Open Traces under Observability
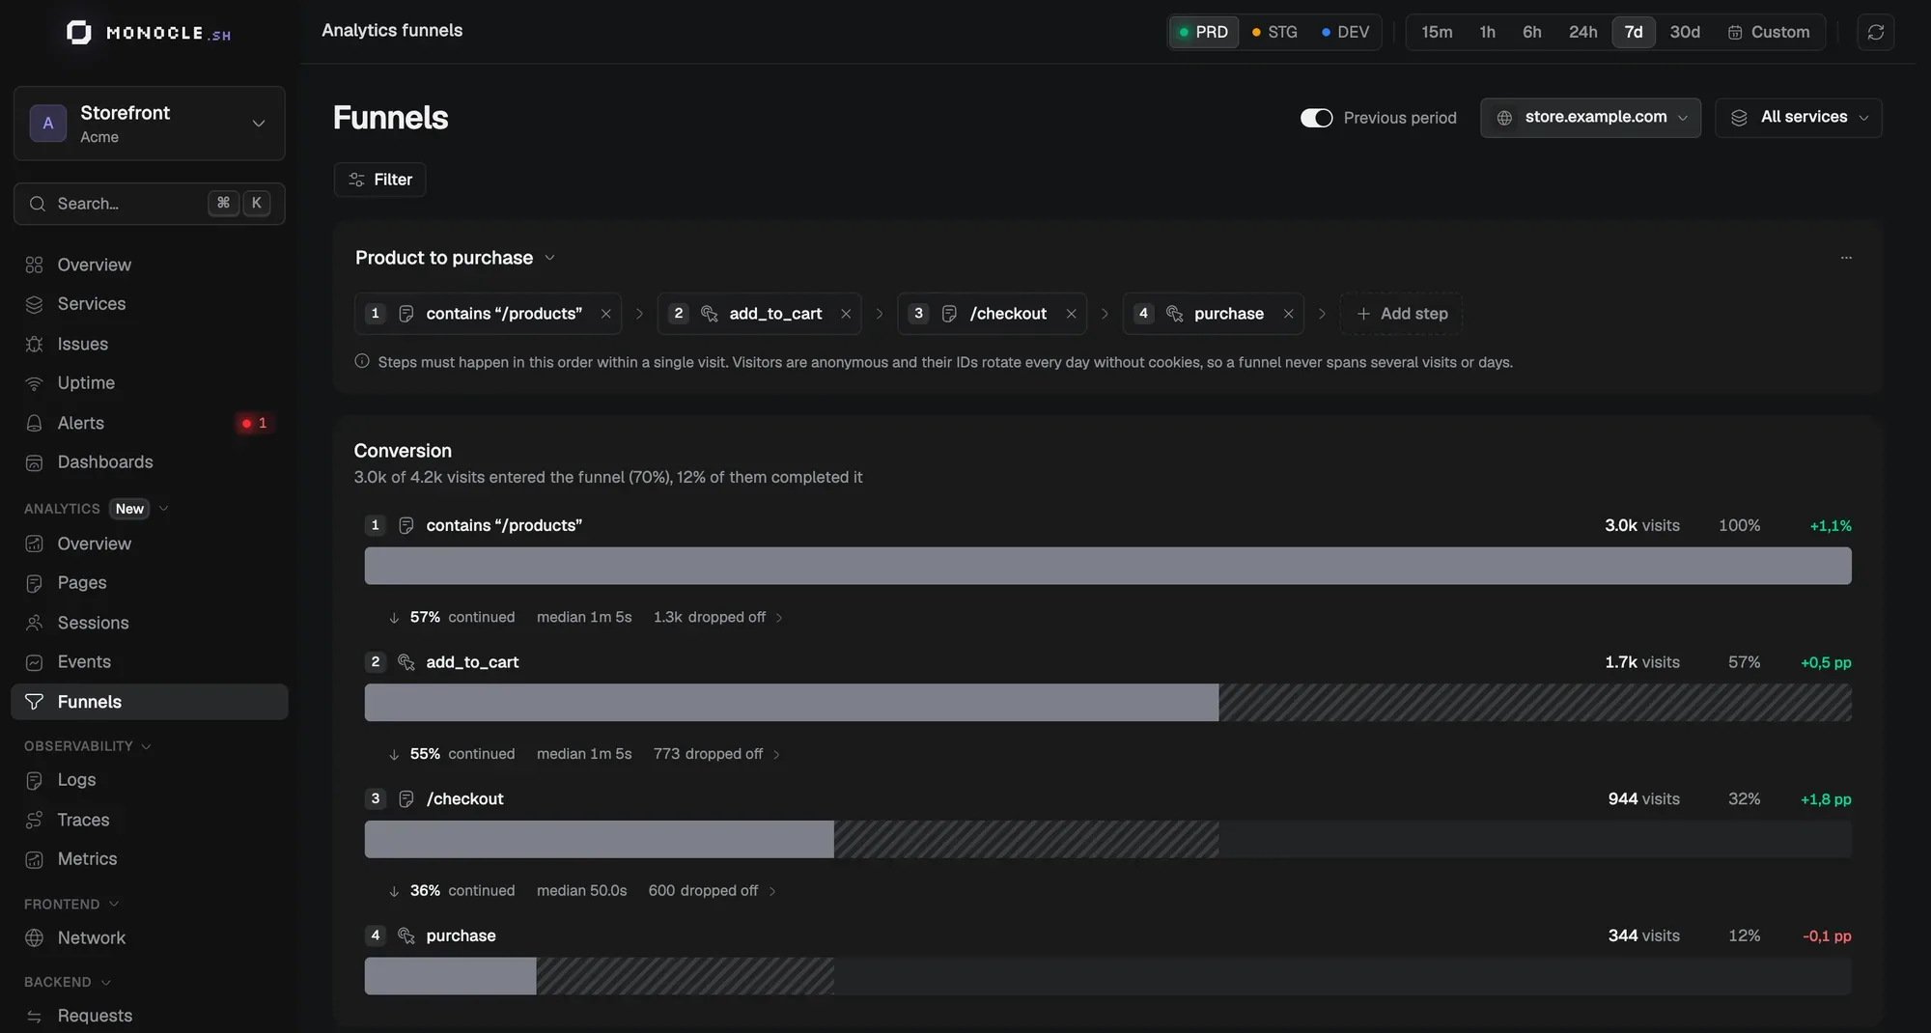The image size is (1931, 1033). coord(150,820)
